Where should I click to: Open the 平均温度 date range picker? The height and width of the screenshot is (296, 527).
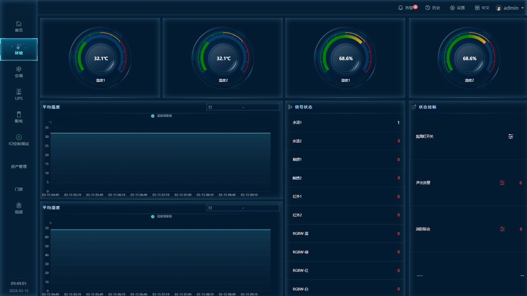(243, 107)
